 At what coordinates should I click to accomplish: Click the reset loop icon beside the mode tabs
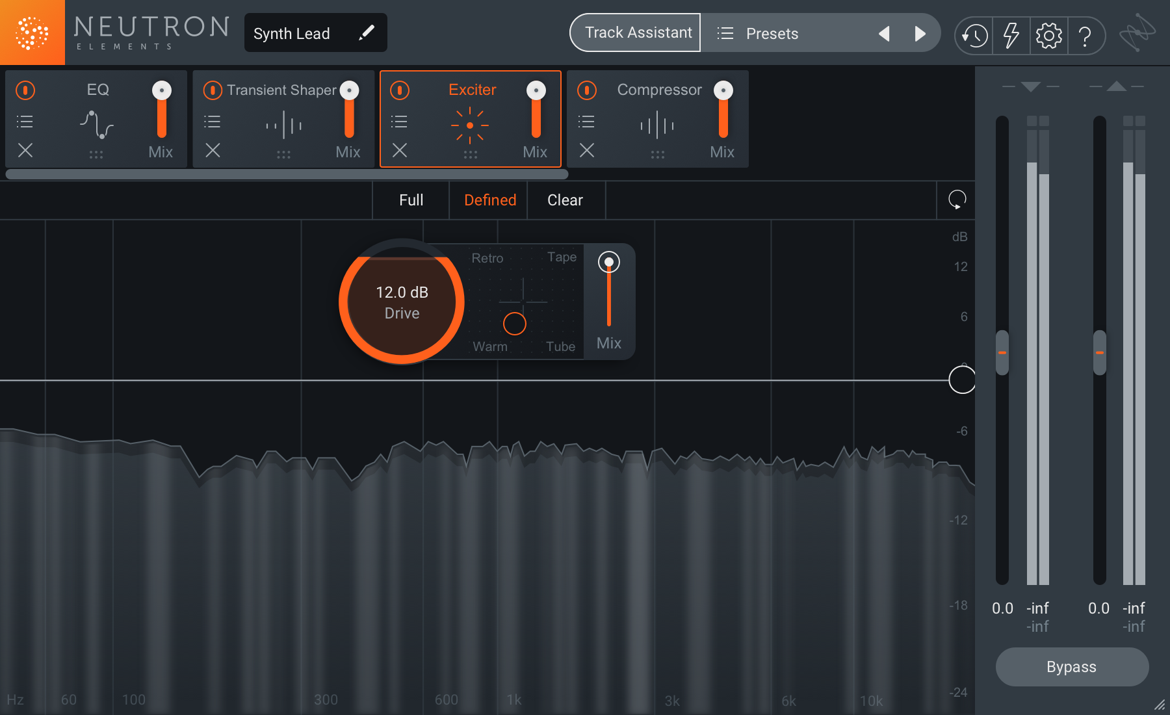coord(957,200)
